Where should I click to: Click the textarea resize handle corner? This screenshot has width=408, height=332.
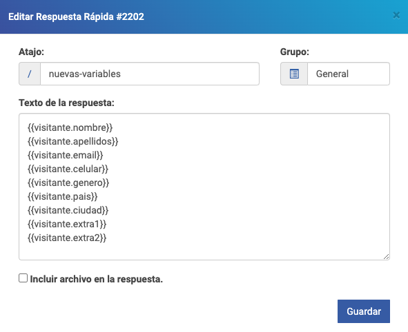click(386, 256)
